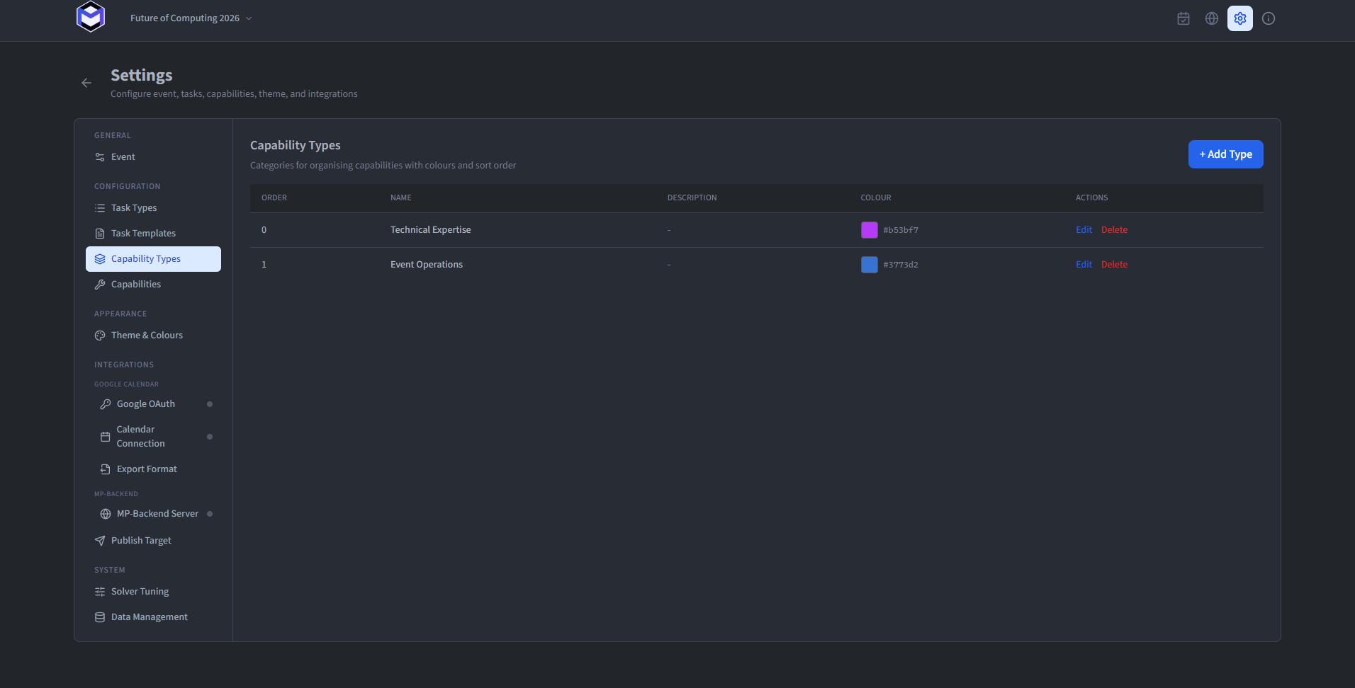The height and width of the screenshot is (688, 1355).
Task: Click the Data Management database icon
Action: pos(100,617)
